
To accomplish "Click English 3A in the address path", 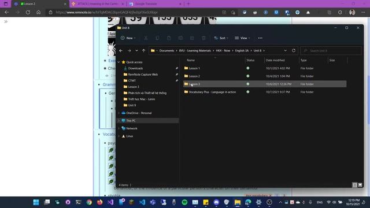I will [x=242, y=51].
